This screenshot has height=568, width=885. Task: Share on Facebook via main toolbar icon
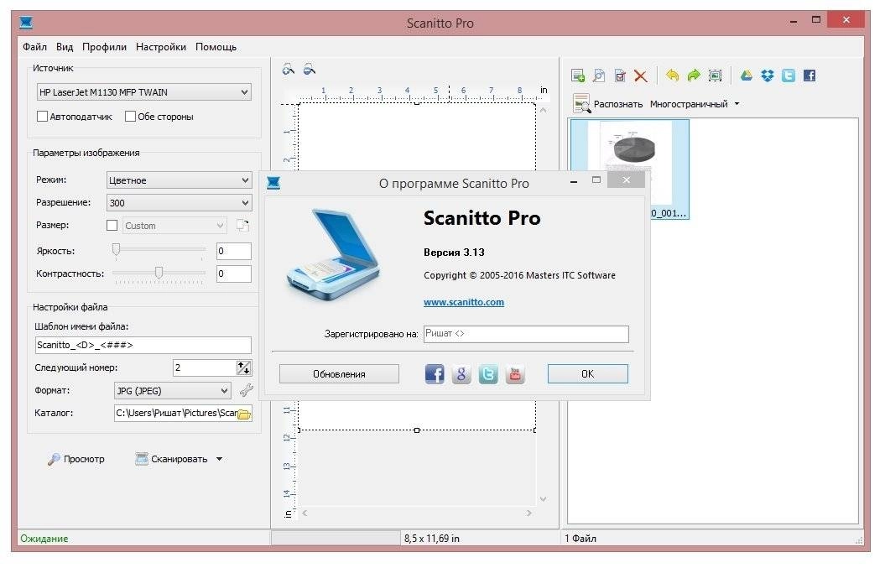[x=810, y=76]
